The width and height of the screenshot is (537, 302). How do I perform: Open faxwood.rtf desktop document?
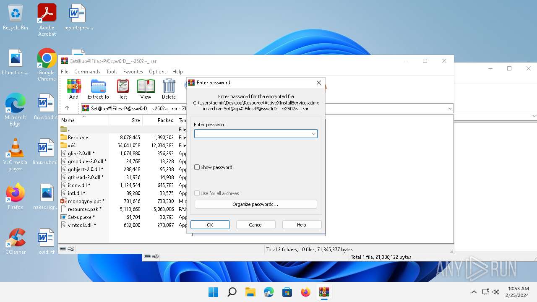(46, 107)
